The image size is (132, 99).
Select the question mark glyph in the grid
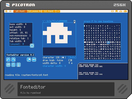(119, 31)
